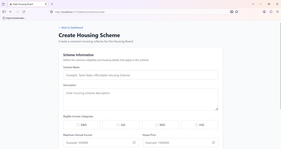Screen dimensions: 281x149
Task: Click the Description text area
Action: (x=141, y=99)
